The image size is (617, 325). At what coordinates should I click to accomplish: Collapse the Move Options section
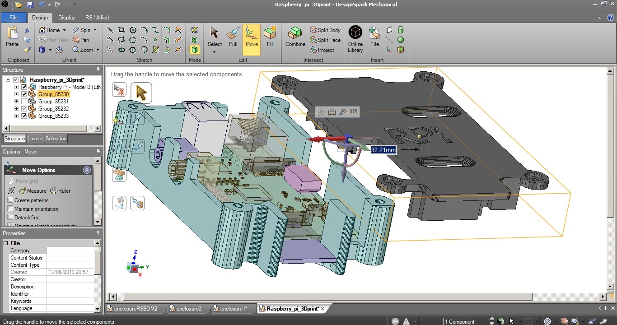pyautogui.click(x=87, y=170)
